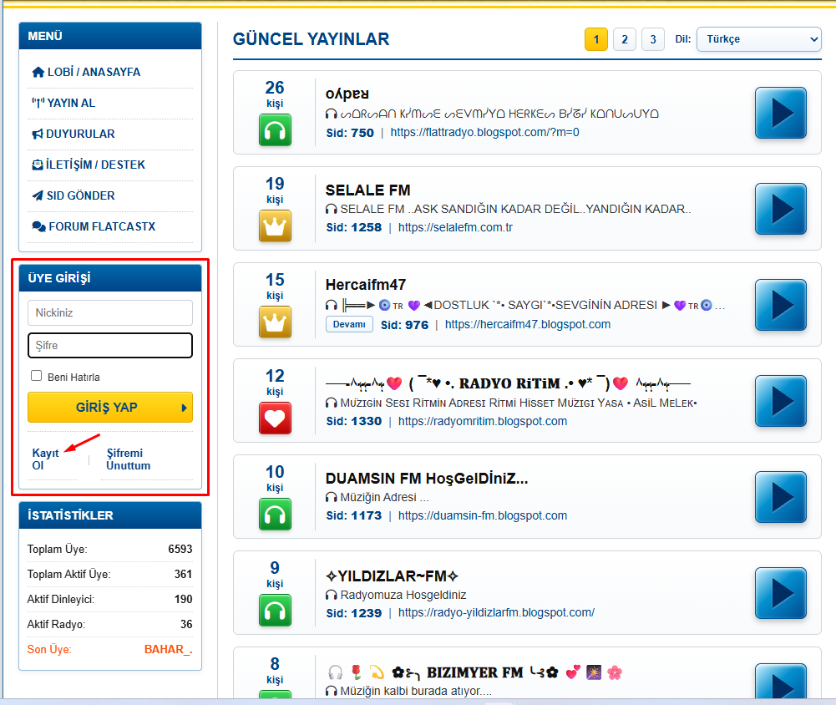Click the megaphone icon beside DUYURULAR
This screenshot has height=705, width=836.
coord(38,134)
